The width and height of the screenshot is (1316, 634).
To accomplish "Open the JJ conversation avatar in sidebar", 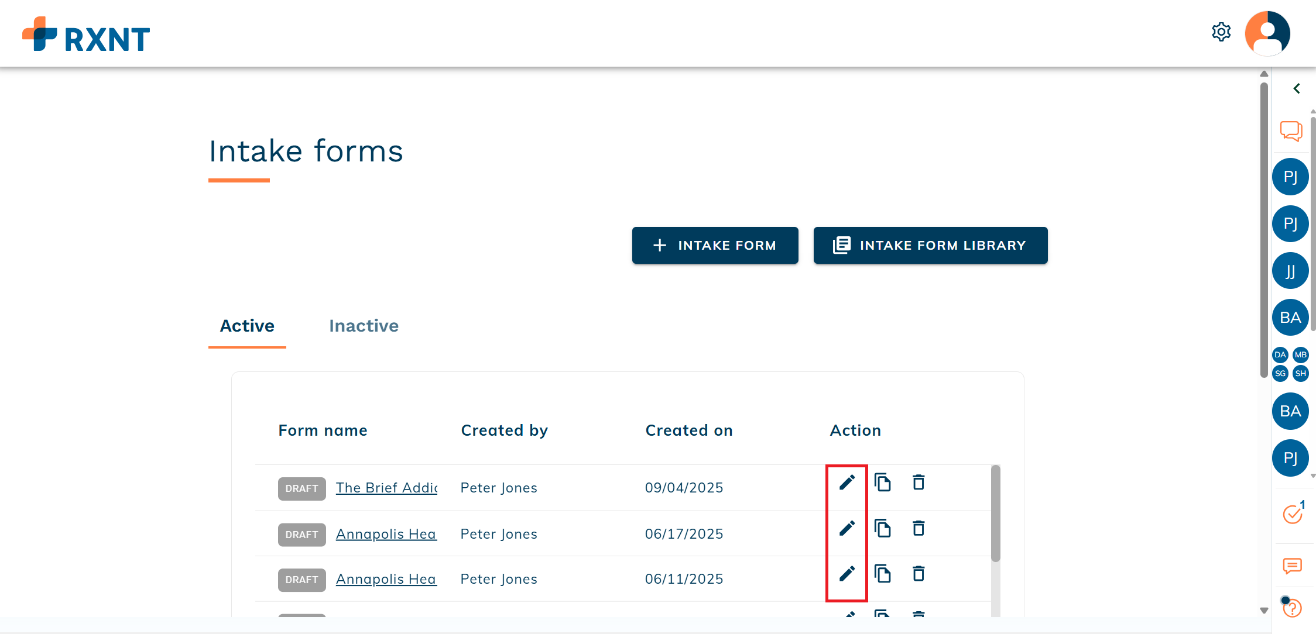I will [x=1290, y=270].
